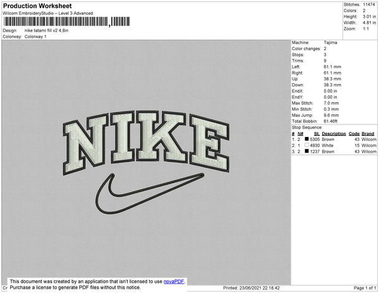The width and height of the screenshot is (379, 293).
Task: Select the EndX value 0.00 in
Action: (x=330, y=91)
